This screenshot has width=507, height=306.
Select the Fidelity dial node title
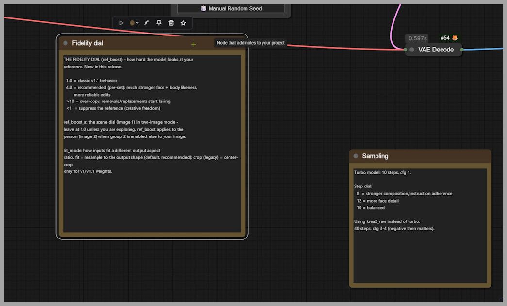pos(87,43)
